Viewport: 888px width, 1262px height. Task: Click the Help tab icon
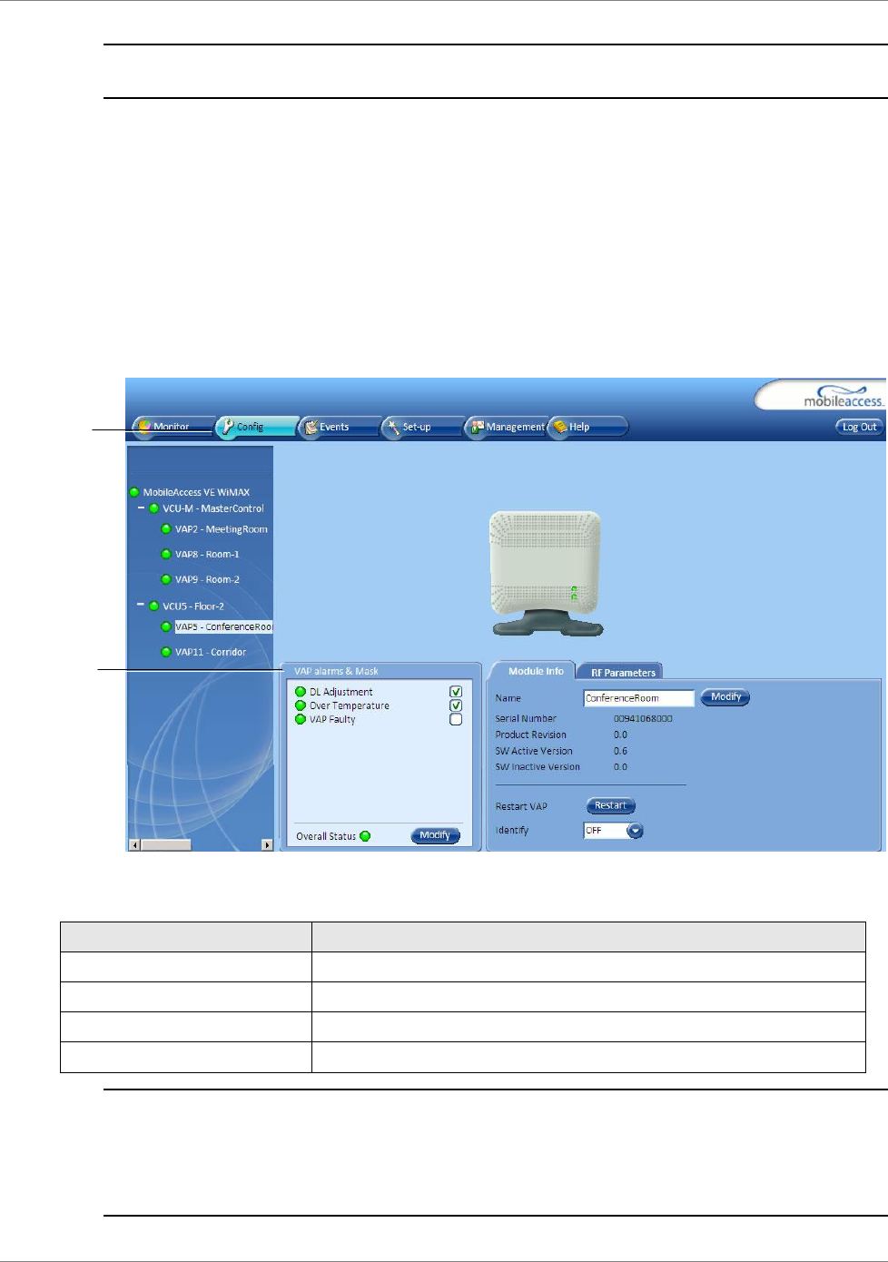point(560,427)
